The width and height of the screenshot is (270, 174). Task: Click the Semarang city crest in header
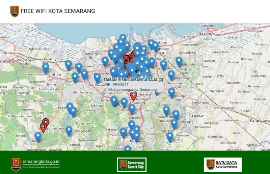click(15, 11)
